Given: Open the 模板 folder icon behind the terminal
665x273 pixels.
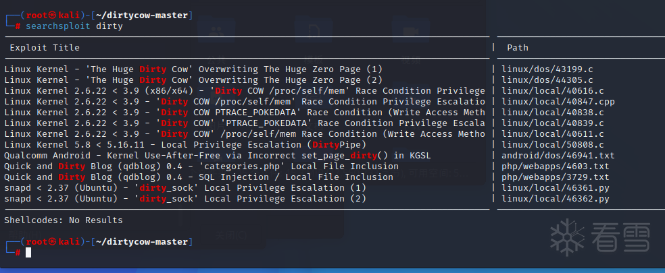Looking at the screenshot, I should 314,32.
